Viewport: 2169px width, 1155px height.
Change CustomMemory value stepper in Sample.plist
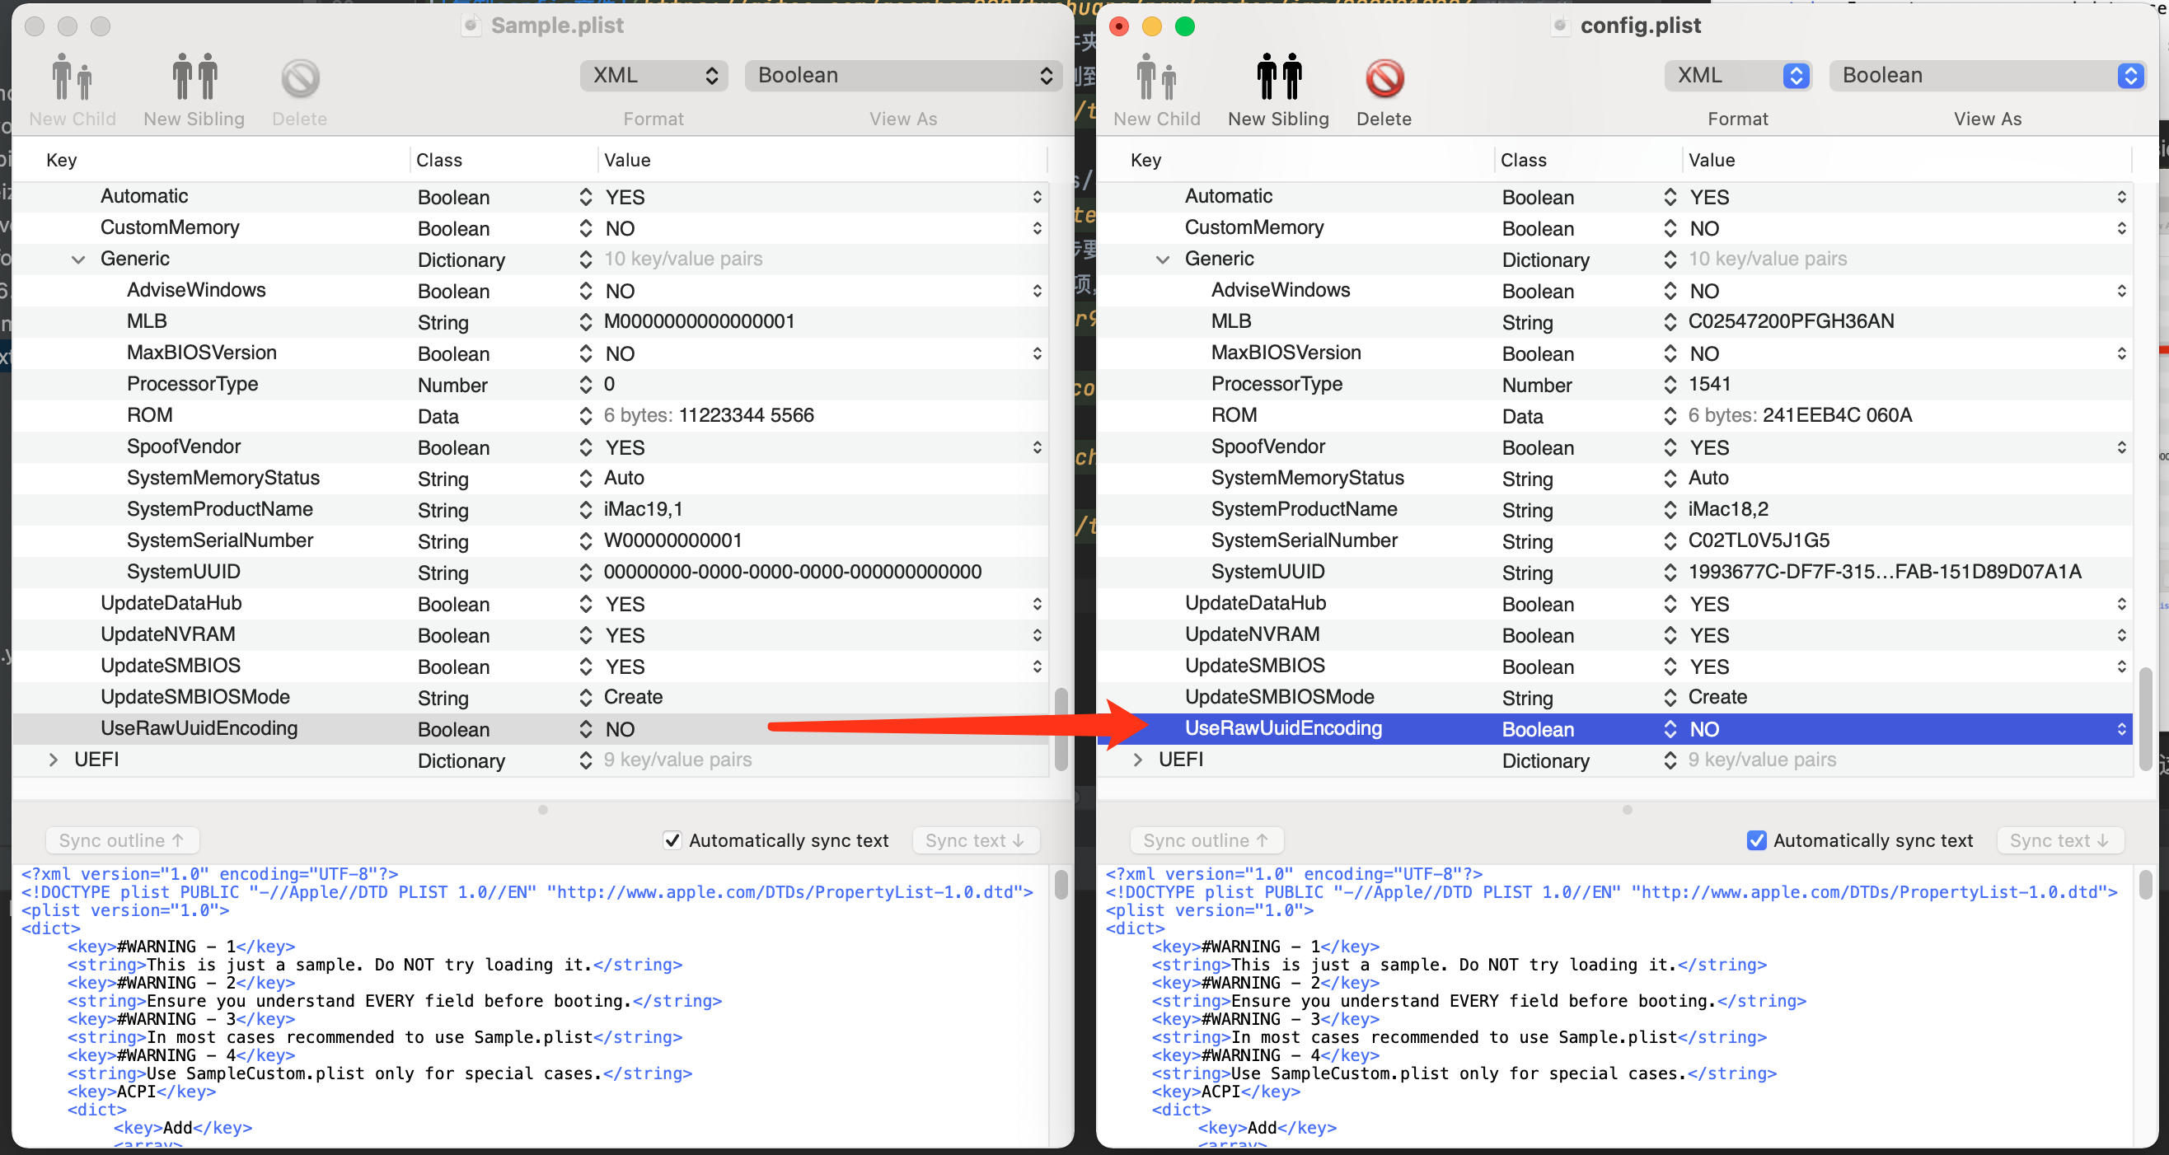1037,228
